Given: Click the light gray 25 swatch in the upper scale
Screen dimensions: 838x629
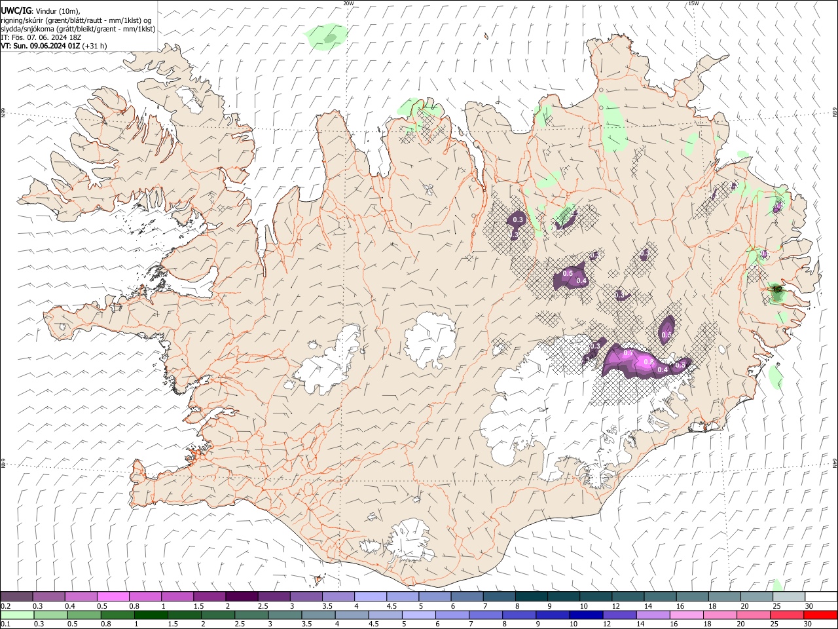Looking at the screenshot, I should pyautogui.click(x=788, y=596).
